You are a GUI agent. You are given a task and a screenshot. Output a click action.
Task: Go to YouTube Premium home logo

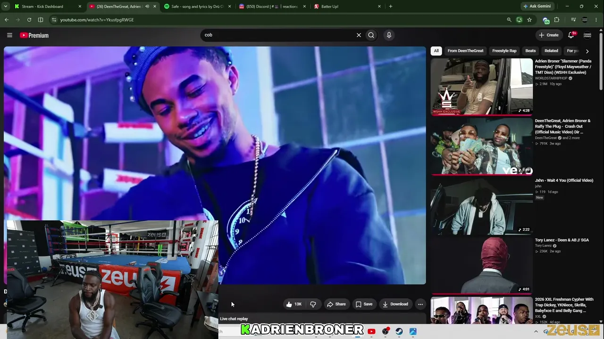click(34, 35)
